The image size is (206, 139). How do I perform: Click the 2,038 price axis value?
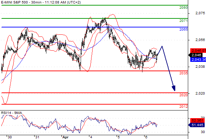click(x=200, y=67)
